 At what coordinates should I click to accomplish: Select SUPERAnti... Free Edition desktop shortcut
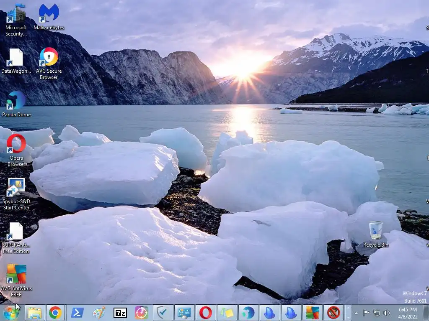point(16,237)
